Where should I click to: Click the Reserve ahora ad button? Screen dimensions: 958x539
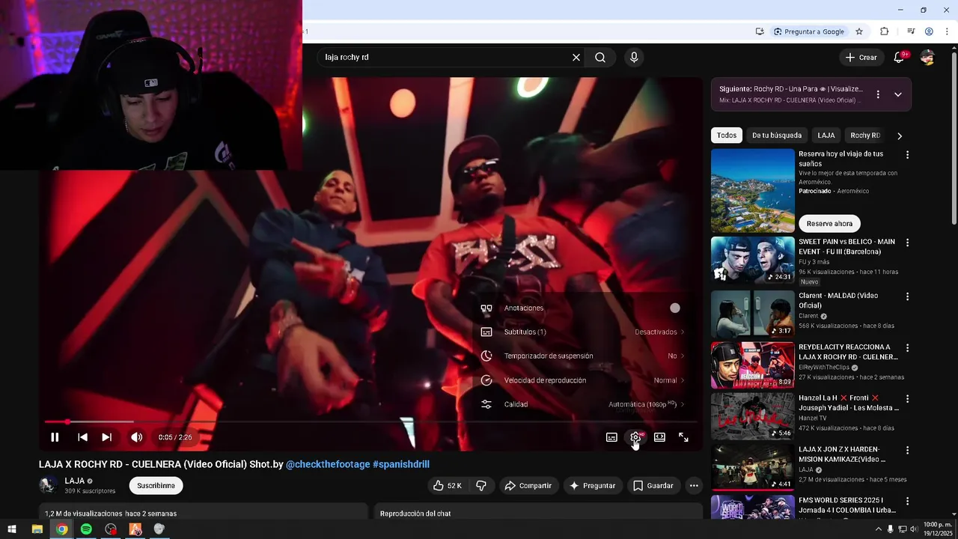click(829, 224)
